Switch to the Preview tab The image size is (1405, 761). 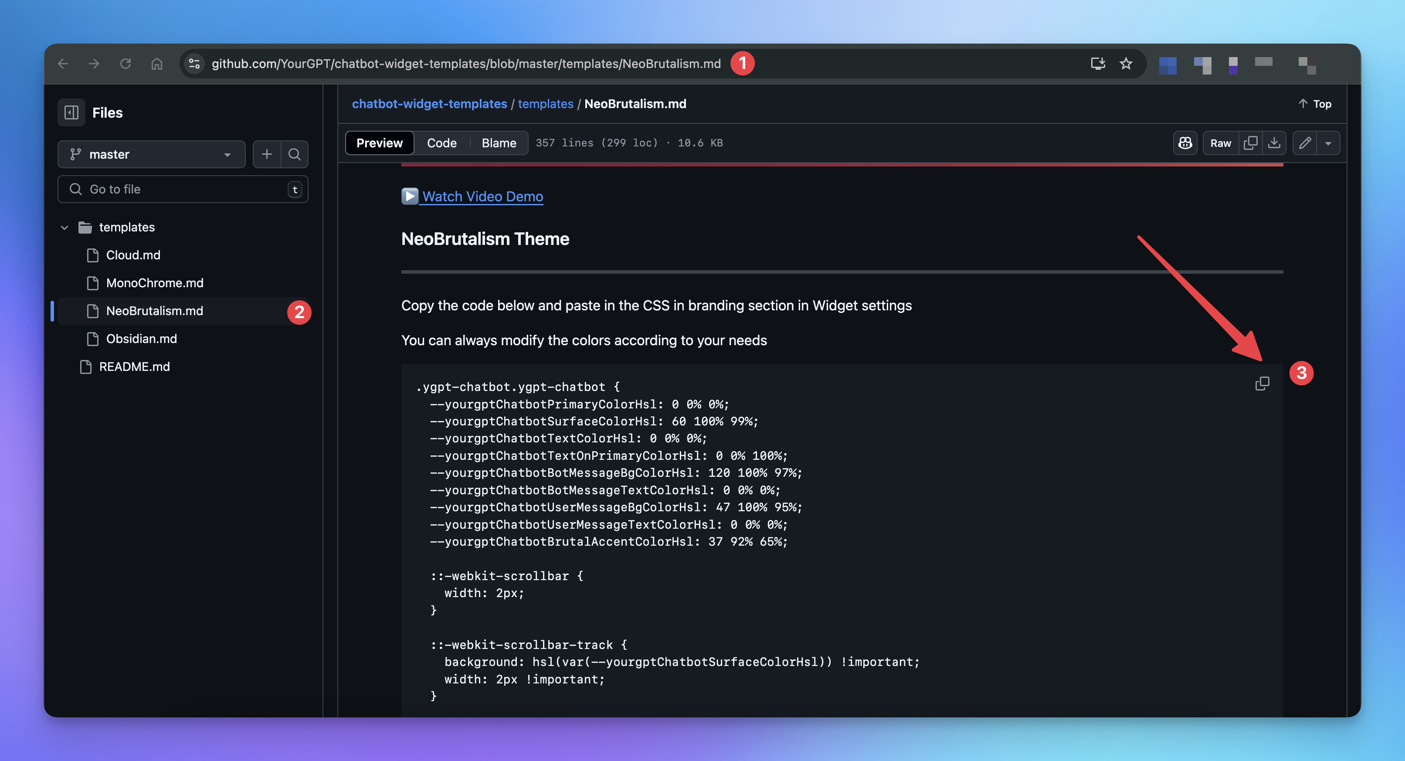click(380, 143)
